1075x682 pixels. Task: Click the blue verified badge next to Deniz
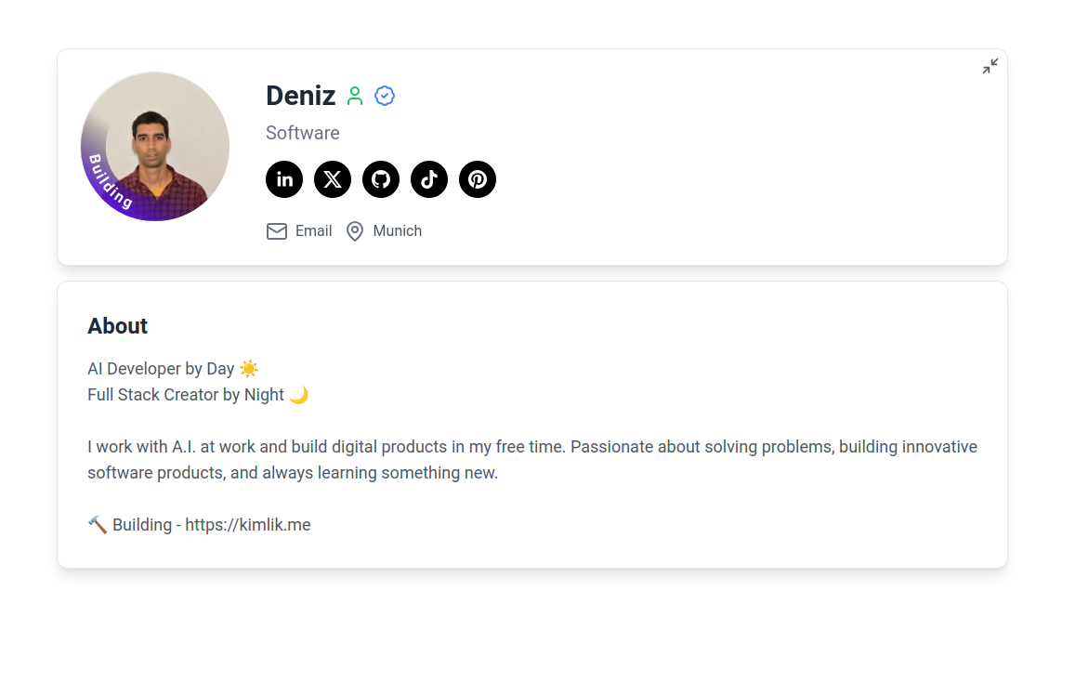pyautogui.click(x=385, y=95)
